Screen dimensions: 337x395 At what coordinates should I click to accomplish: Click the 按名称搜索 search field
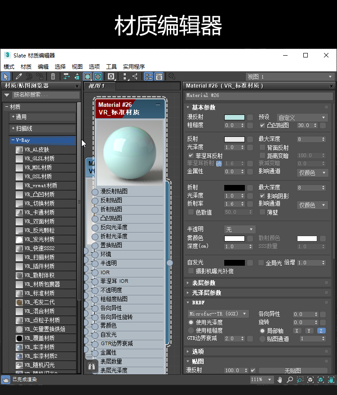46,95
